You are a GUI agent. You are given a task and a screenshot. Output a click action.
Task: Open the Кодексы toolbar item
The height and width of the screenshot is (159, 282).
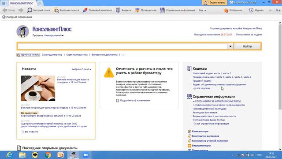click(123, 10)
